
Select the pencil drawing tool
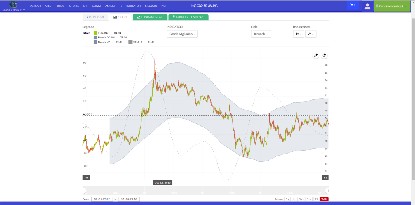[316, 55]
